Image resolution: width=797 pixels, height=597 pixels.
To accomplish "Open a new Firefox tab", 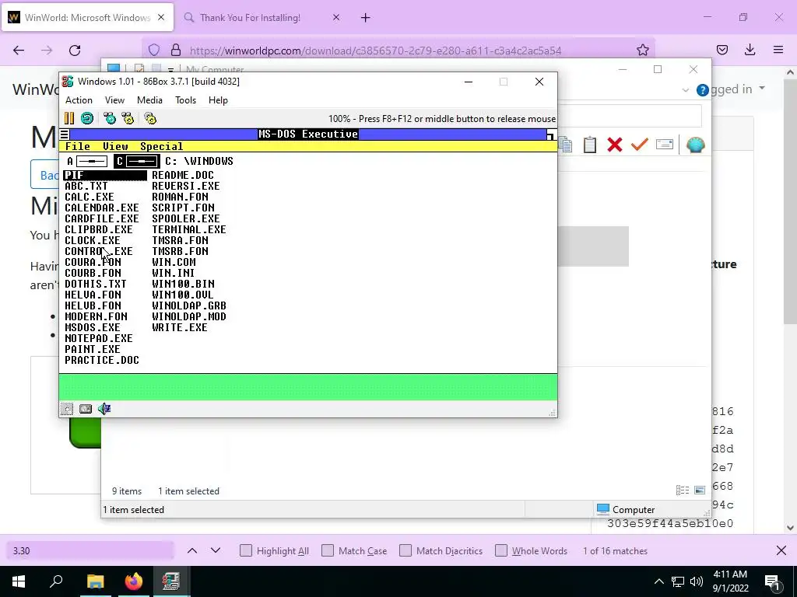I will pyautogui.click(x=366, y=18).
